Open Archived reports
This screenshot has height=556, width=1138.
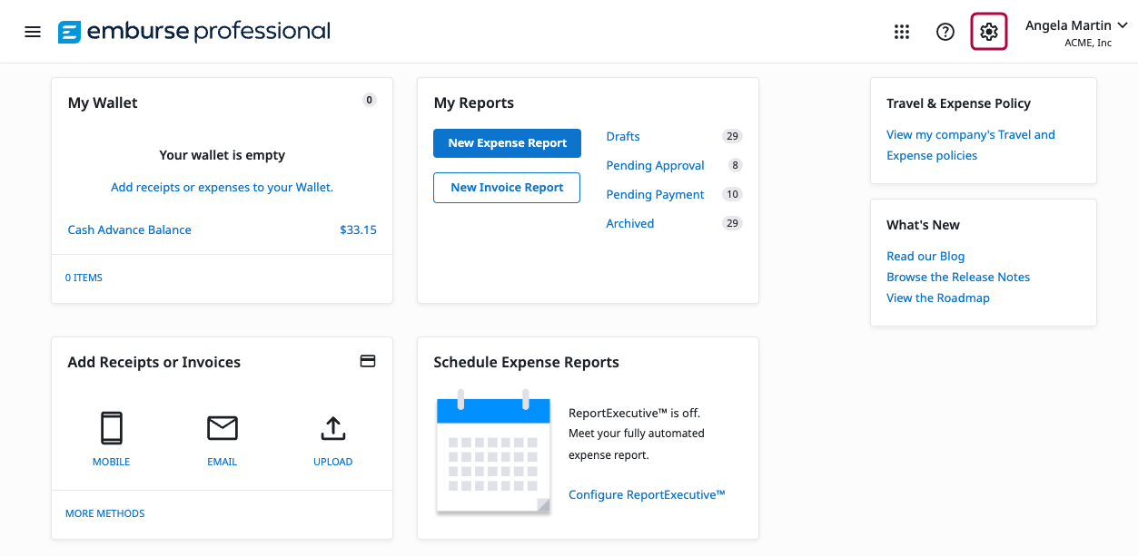(630, 223)
